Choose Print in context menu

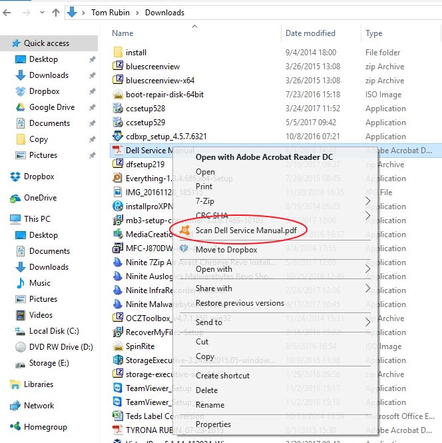(204, 187)
